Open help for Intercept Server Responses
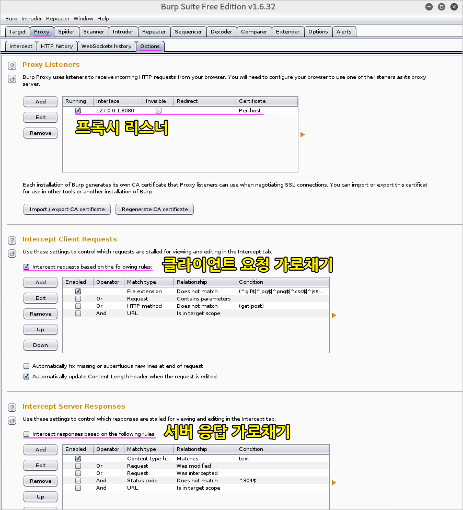 (12, 408)
